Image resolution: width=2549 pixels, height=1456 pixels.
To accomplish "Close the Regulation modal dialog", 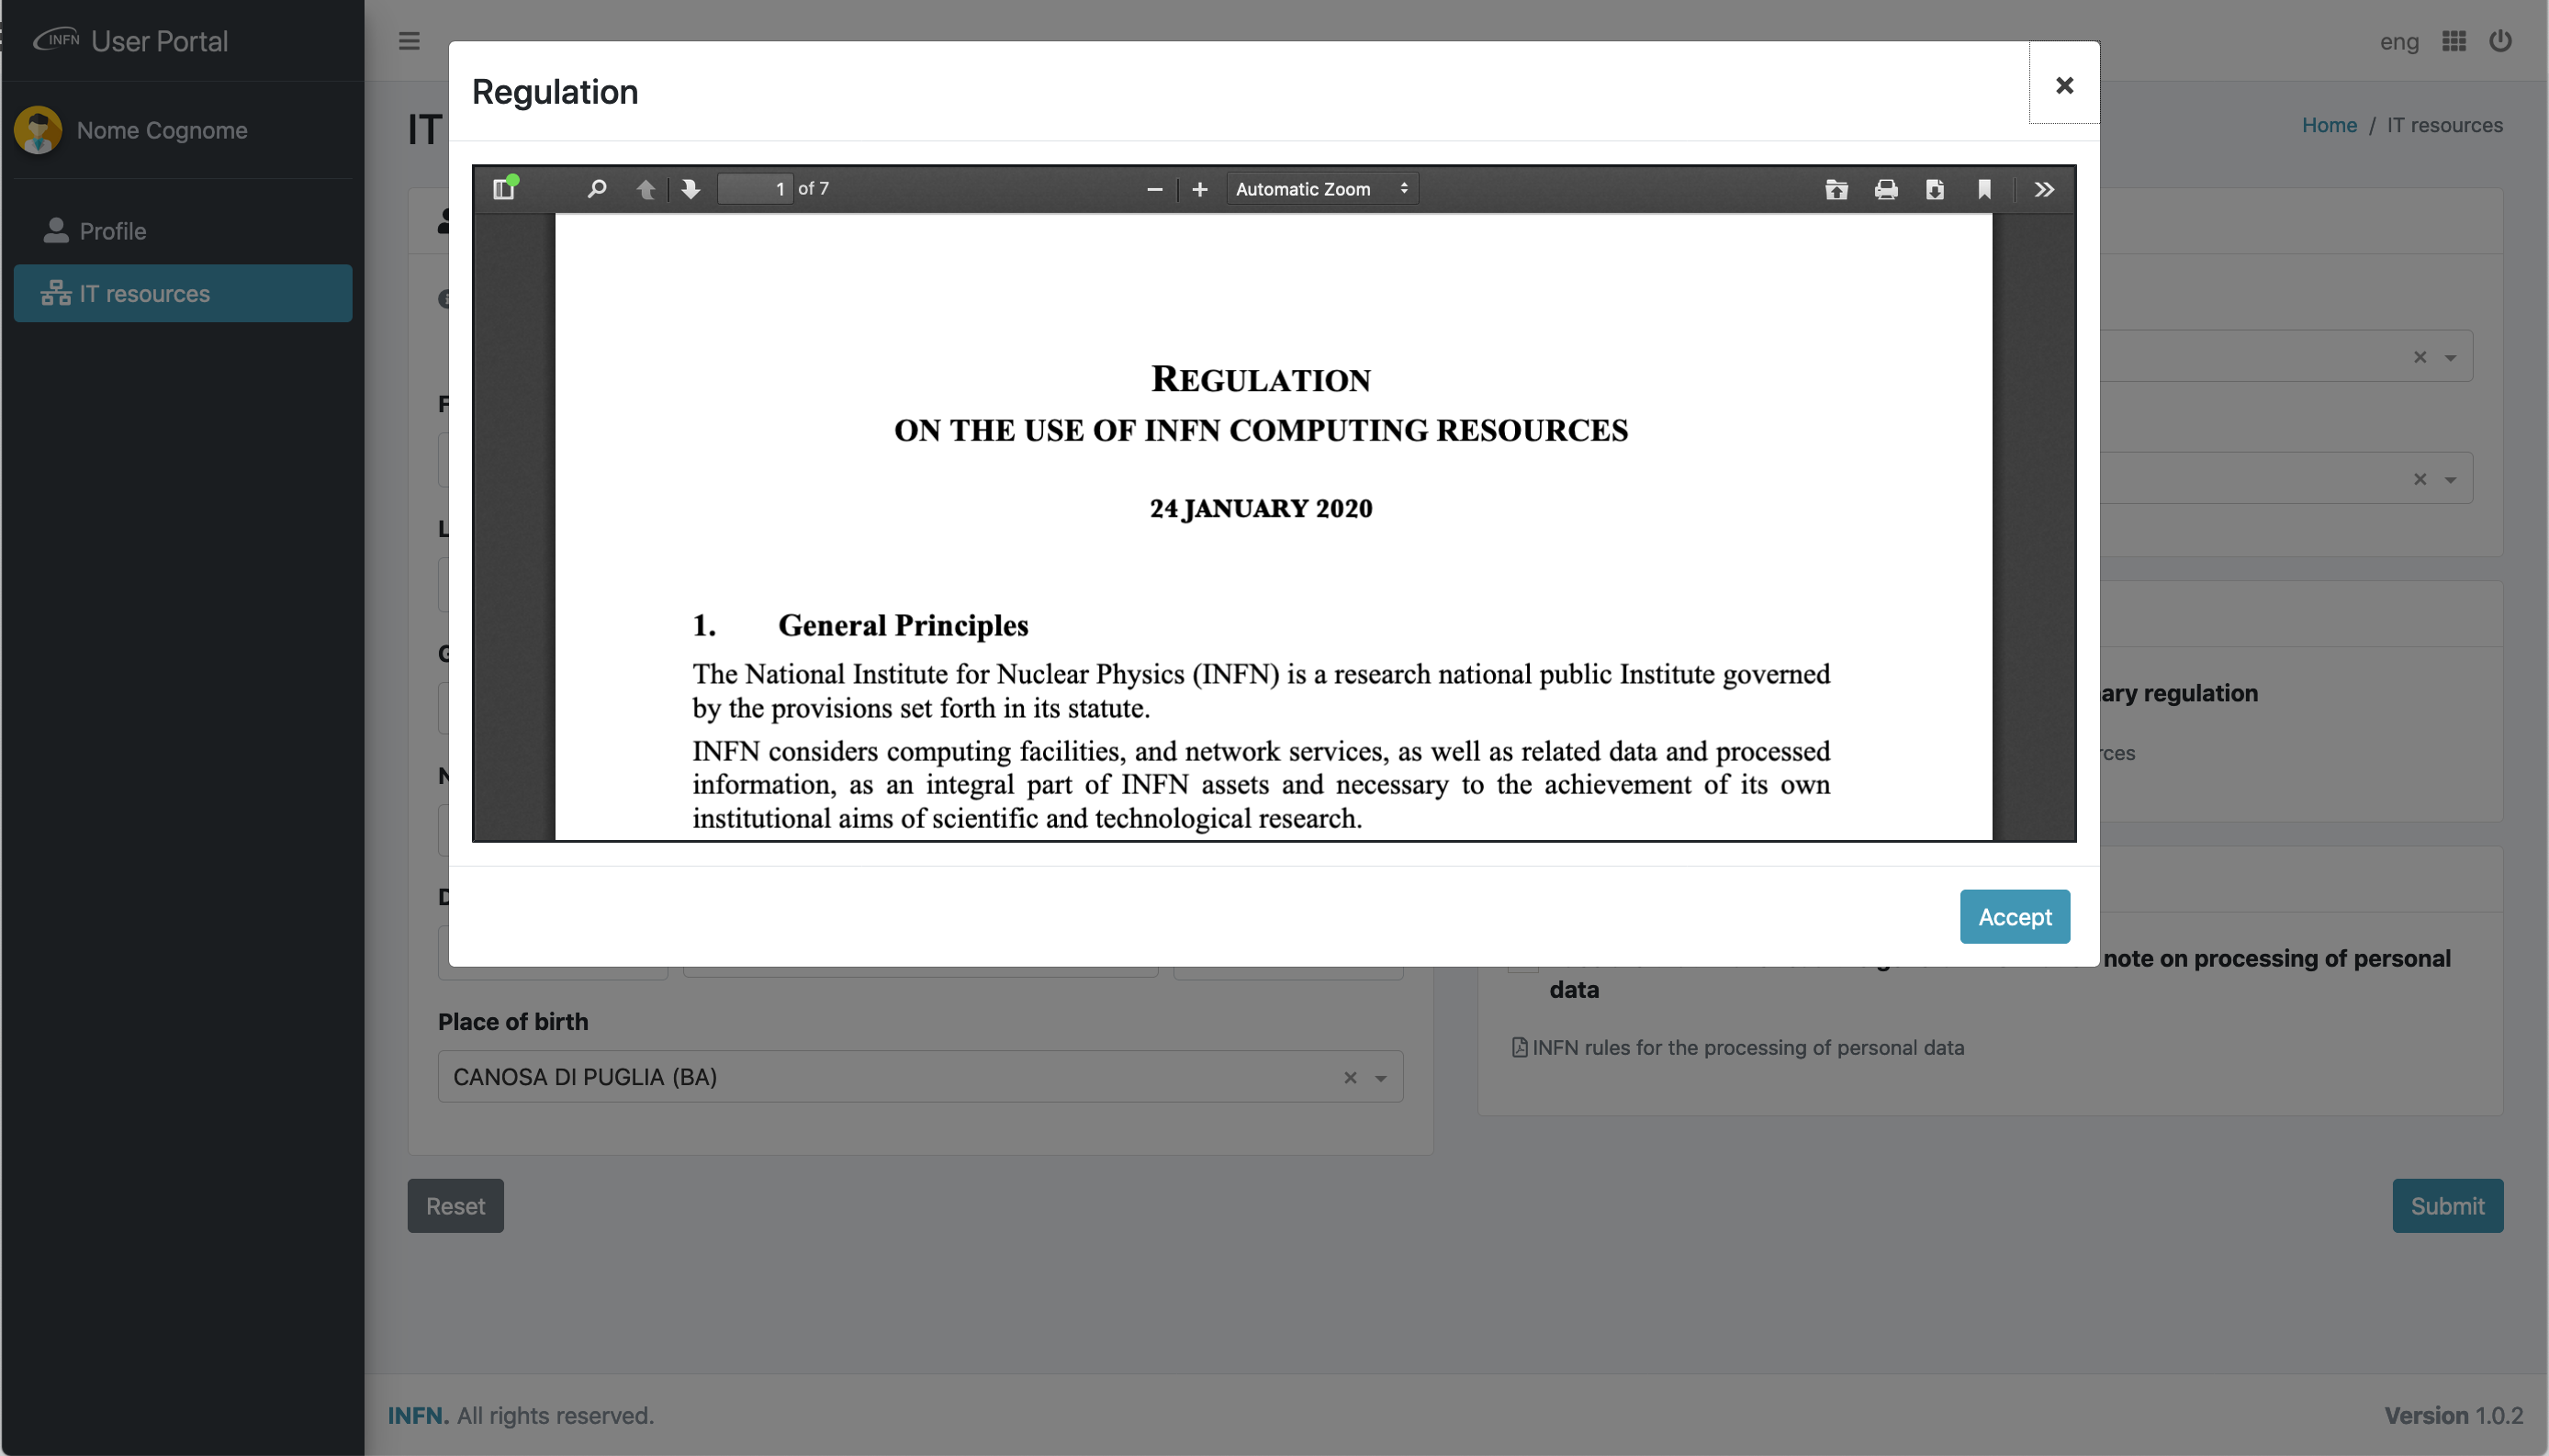I will point(2064,84).
